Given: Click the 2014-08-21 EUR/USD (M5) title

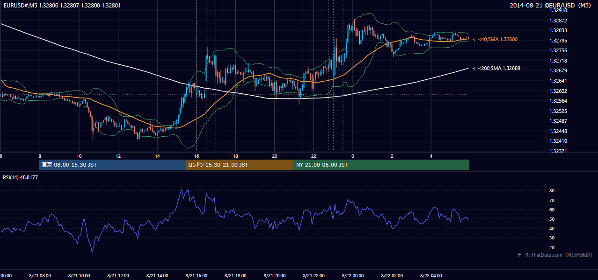Looking at the screenshot, I should tap(551, 5).
